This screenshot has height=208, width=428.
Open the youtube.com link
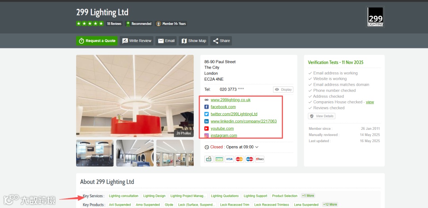222,129
